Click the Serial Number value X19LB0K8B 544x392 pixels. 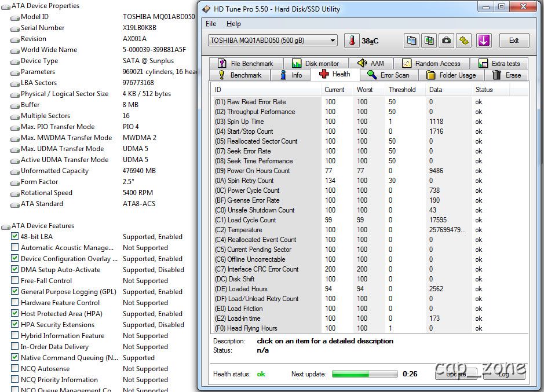(140, 28)
